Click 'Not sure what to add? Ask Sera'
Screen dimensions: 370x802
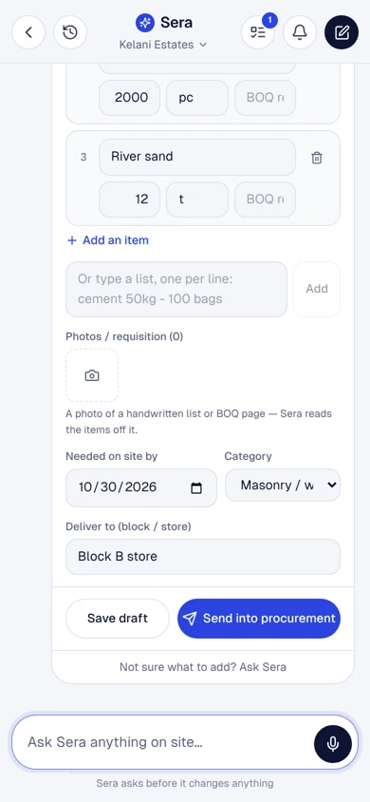point(203,667)
